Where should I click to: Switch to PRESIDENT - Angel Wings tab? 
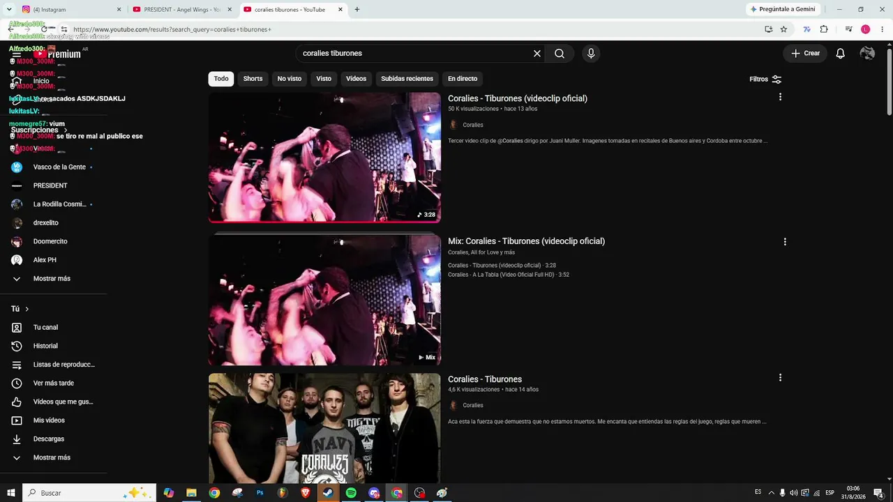181,10
